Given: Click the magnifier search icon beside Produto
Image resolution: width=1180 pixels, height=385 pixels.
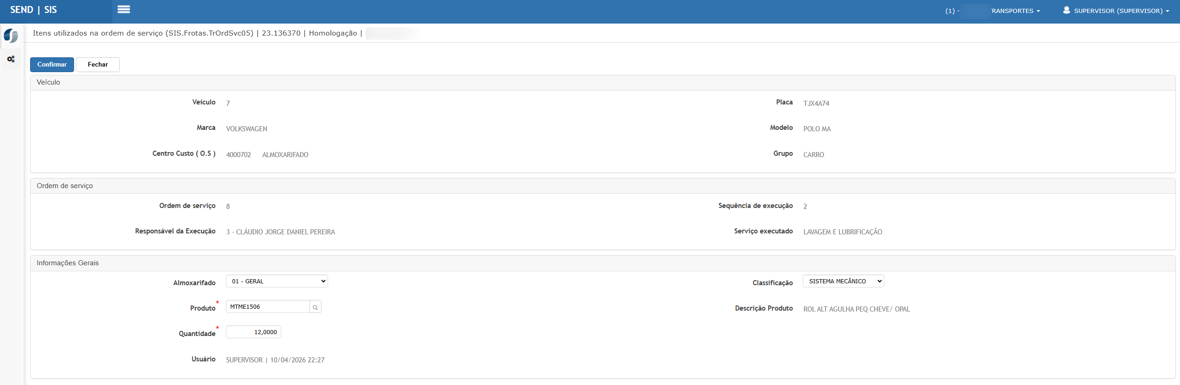Looking at the screenshot, I should [316, 307].
